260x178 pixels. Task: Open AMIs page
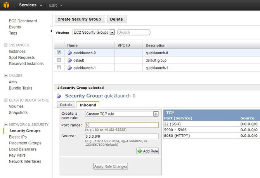pyautogui.click(x=13, y=82)
